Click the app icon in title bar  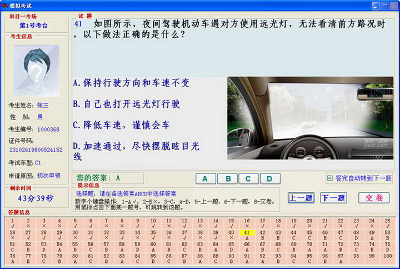[x=4, y=6]
